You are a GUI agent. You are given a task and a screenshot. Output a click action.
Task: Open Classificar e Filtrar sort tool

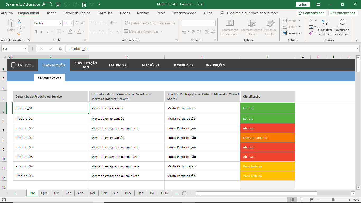325,27
